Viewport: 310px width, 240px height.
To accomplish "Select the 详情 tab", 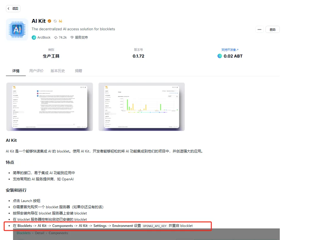I will pyautogui.click(x=16, y=71).
